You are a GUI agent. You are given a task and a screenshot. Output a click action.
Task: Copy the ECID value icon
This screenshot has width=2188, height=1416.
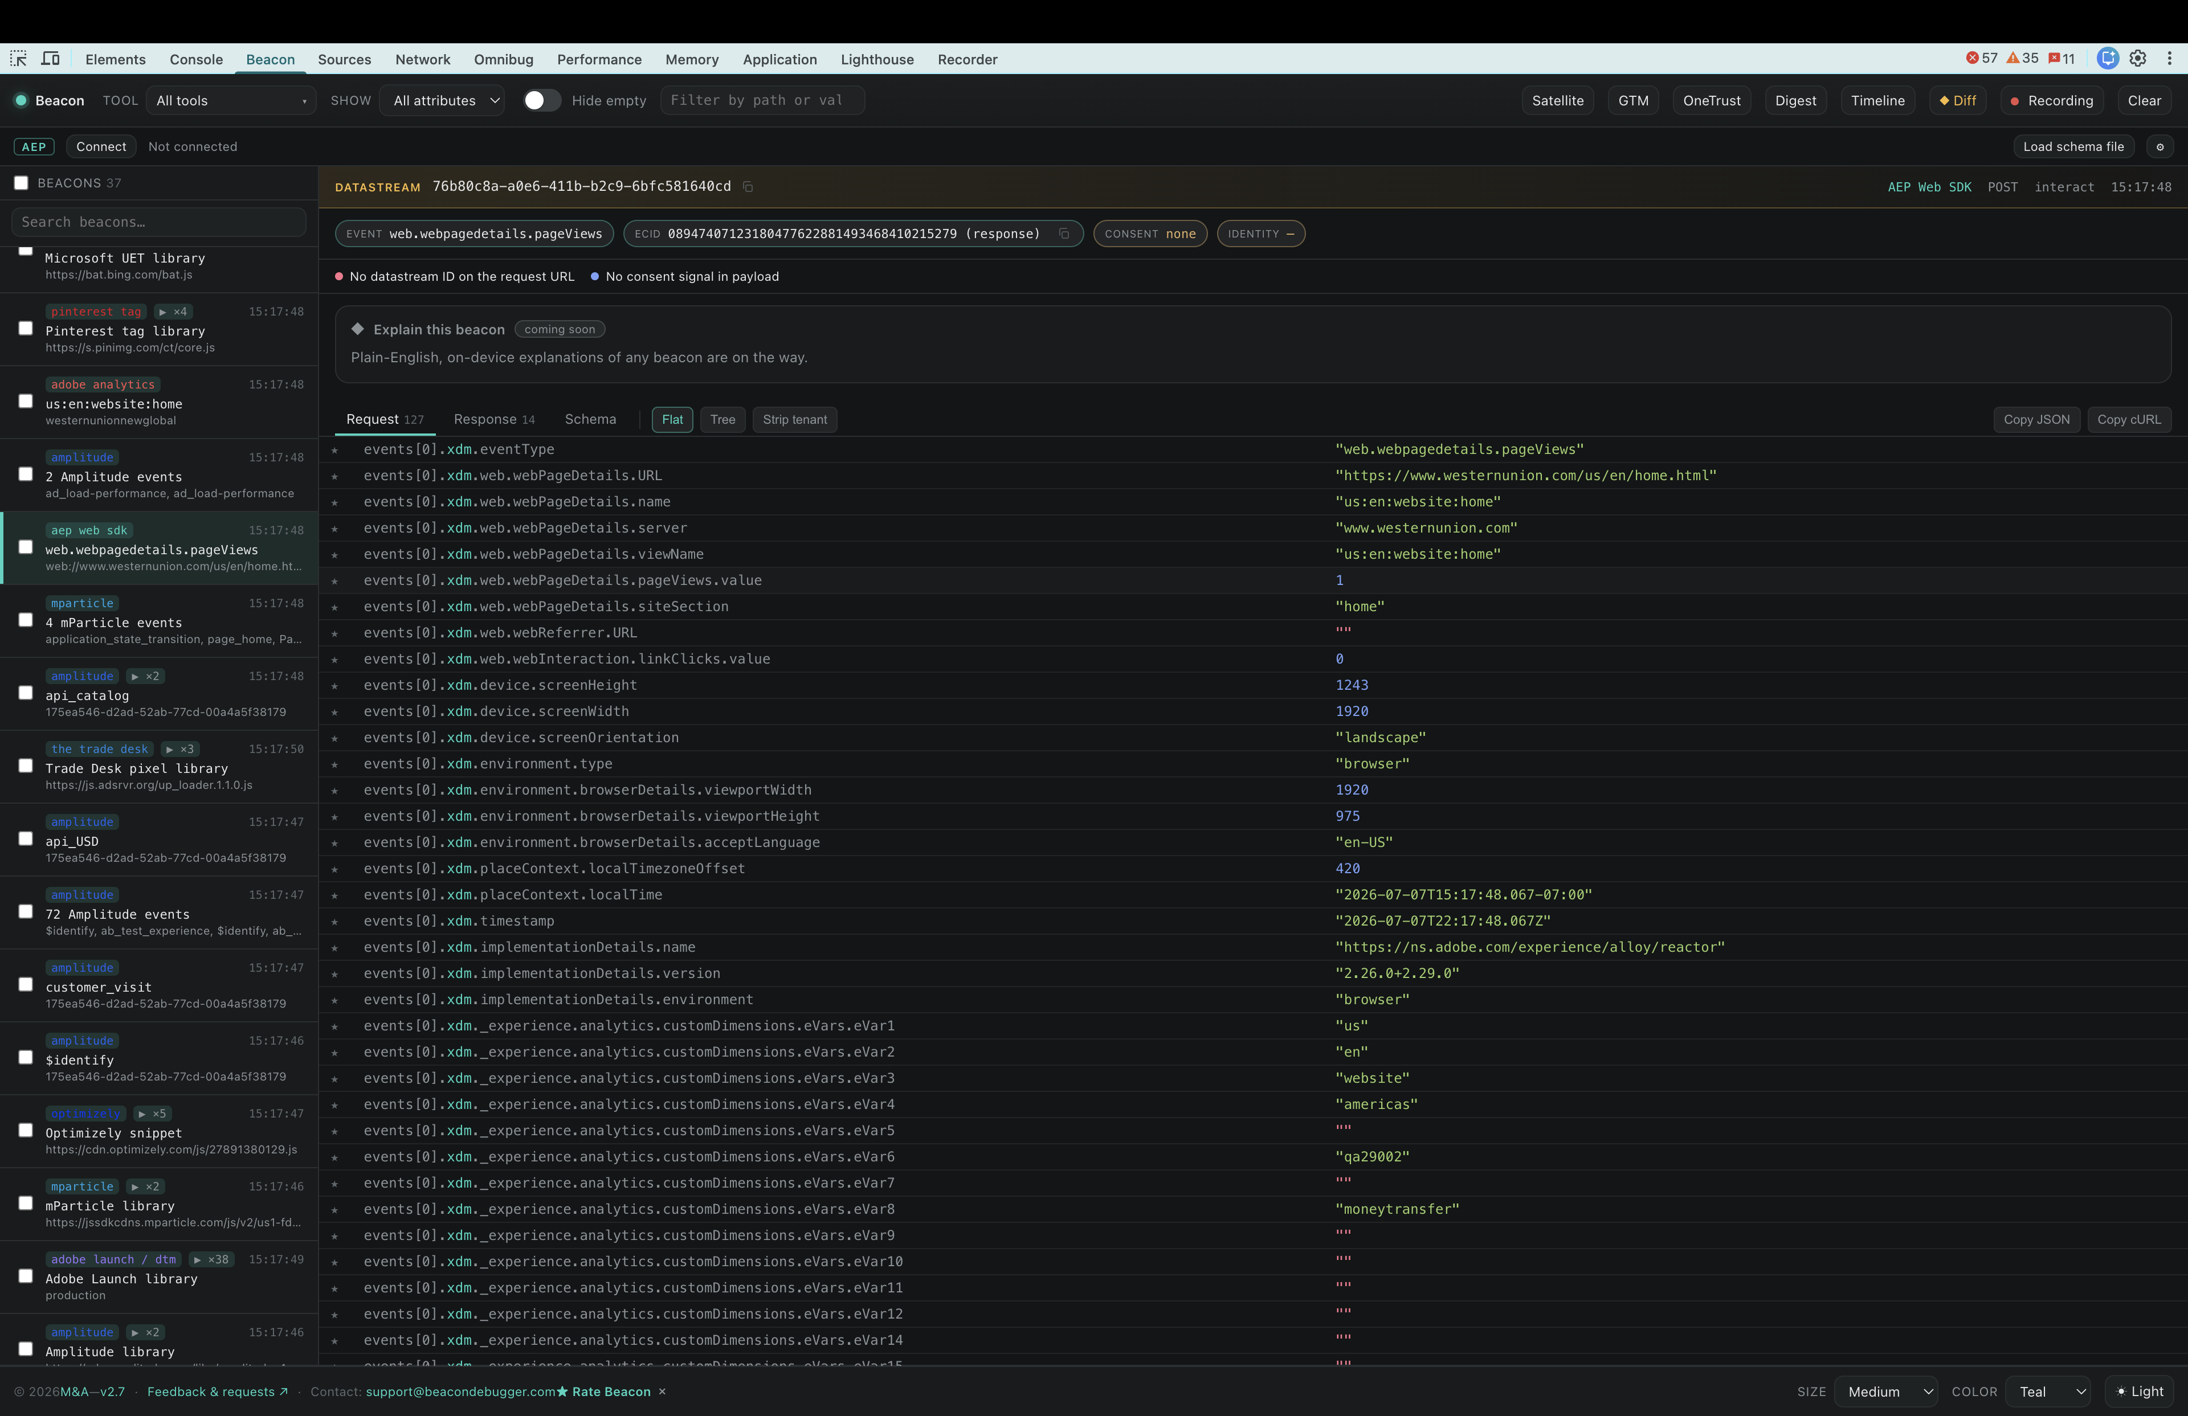1064,234
